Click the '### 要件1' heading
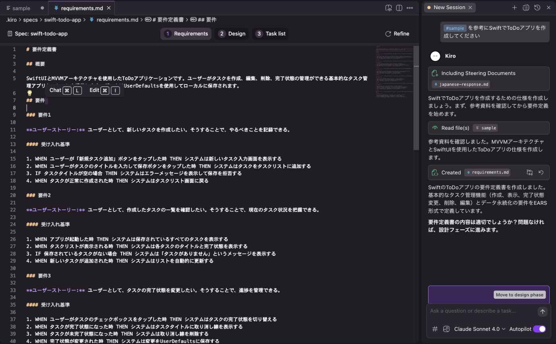Screen dimensions: 556x344 coord(39,115)
